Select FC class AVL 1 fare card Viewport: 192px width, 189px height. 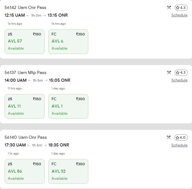[68, 106]
